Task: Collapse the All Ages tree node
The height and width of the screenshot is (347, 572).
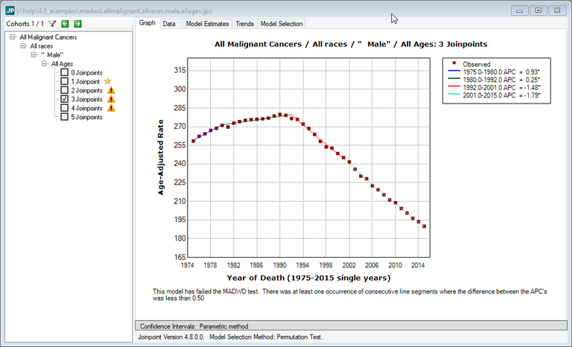Action: point(44,63)
